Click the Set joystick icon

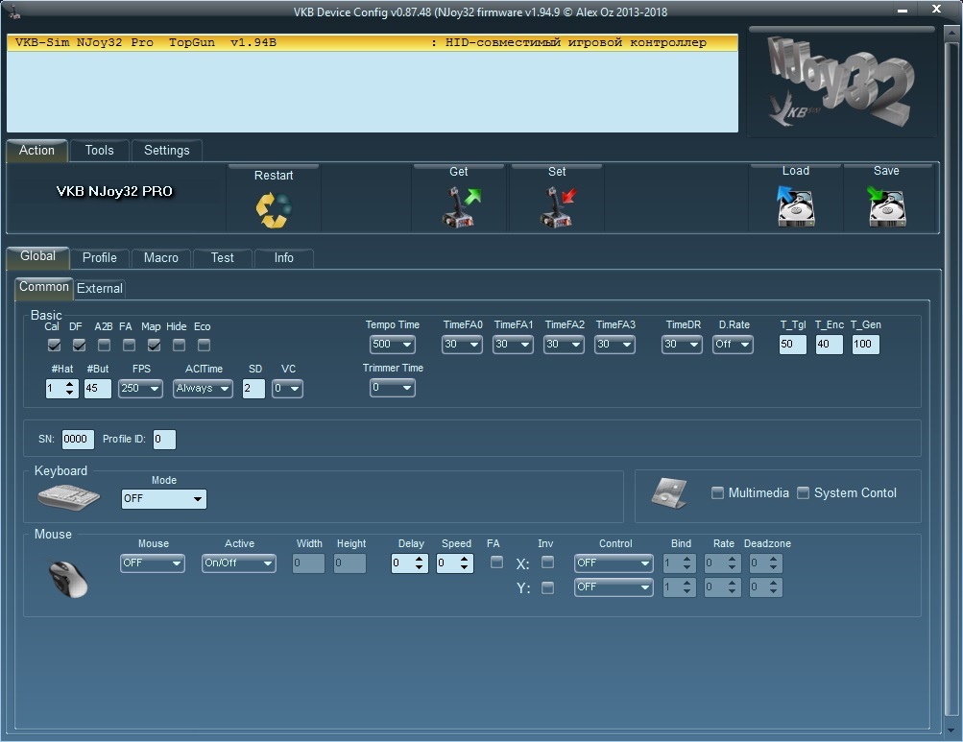pyautogui.click(x=557, y=207)
